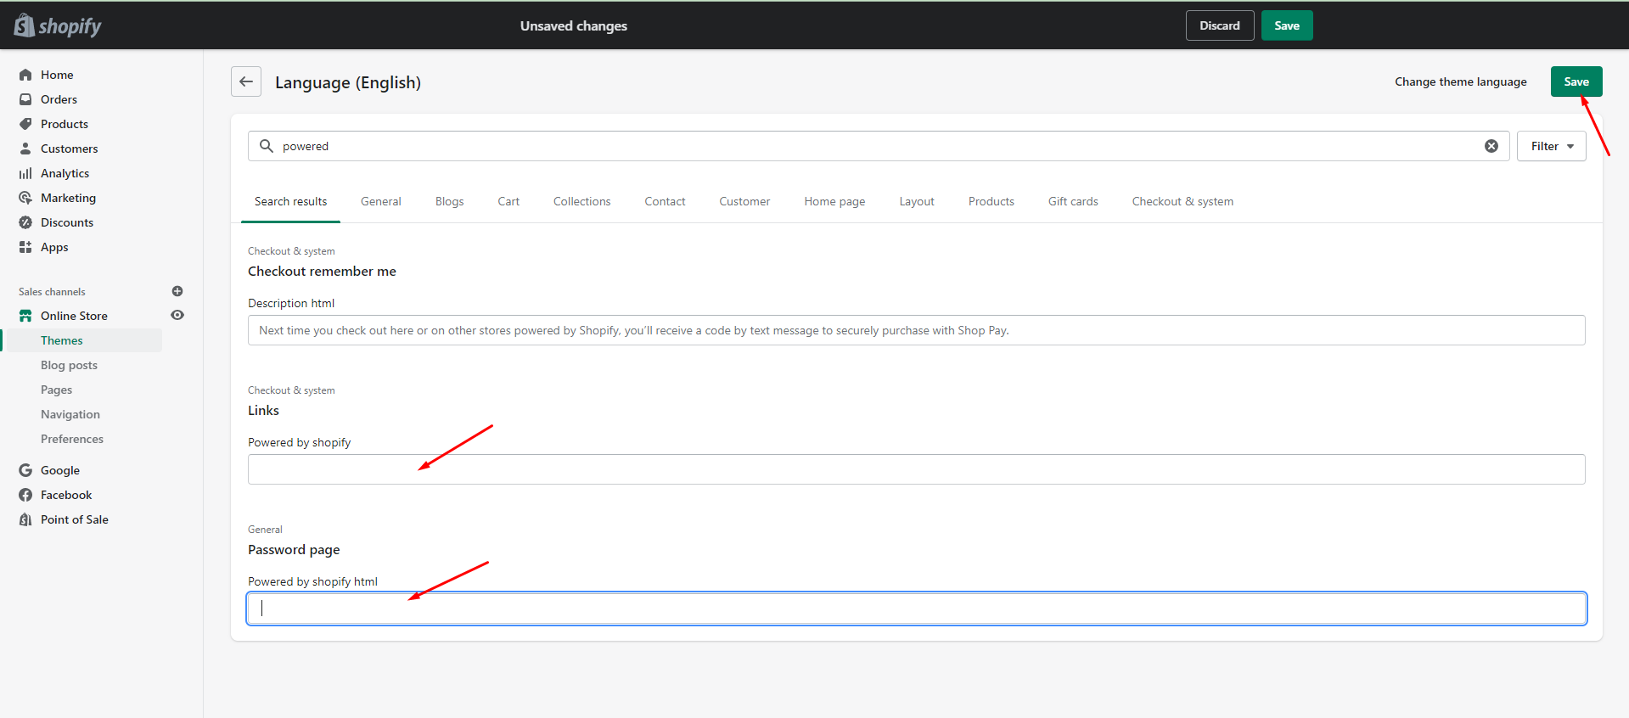Image resolution: width=1629 pixels, height=718 pixels.
Task: Open the Cart tab
Action: click(508, 201)
